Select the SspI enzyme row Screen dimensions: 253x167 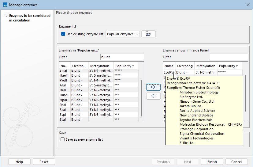pyautogui.click(x=99, y=115)
